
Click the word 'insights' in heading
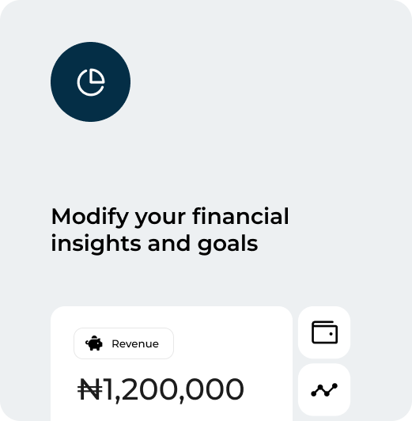96,245
